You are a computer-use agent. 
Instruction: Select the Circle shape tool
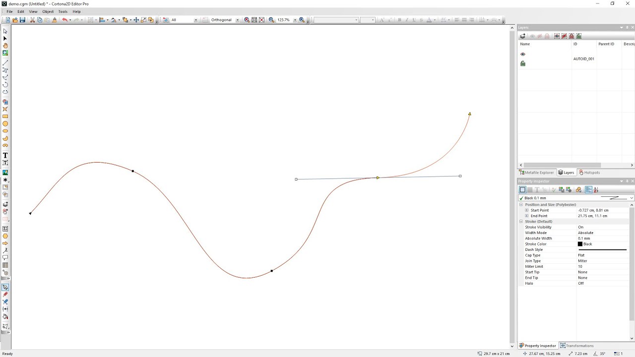(x=5, y=124)
